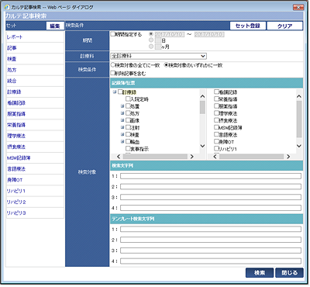Screen dimensions: 310x287
Task: Check the 画像 checkbox in tree
Action: [128, 120]
